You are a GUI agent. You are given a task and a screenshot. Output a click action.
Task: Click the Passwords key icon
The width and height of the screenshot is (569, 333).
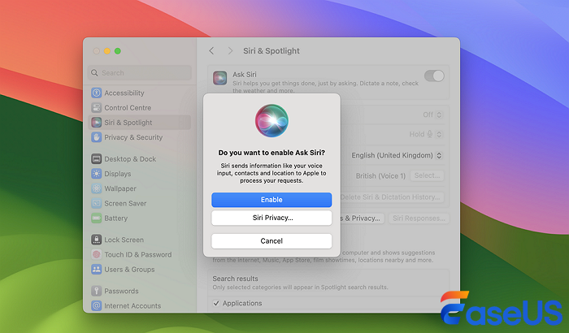coord(96,291)
